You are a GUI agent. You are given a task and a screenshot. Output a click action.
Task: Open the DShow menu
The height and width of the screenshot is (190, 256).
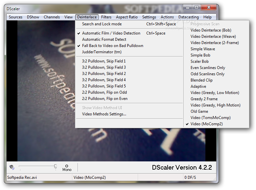(x=33, y=17)
